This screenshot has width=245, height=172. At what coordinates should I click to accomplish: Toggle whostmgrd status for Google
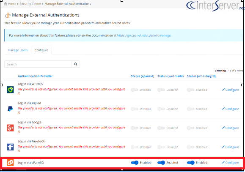click(190, 128)
